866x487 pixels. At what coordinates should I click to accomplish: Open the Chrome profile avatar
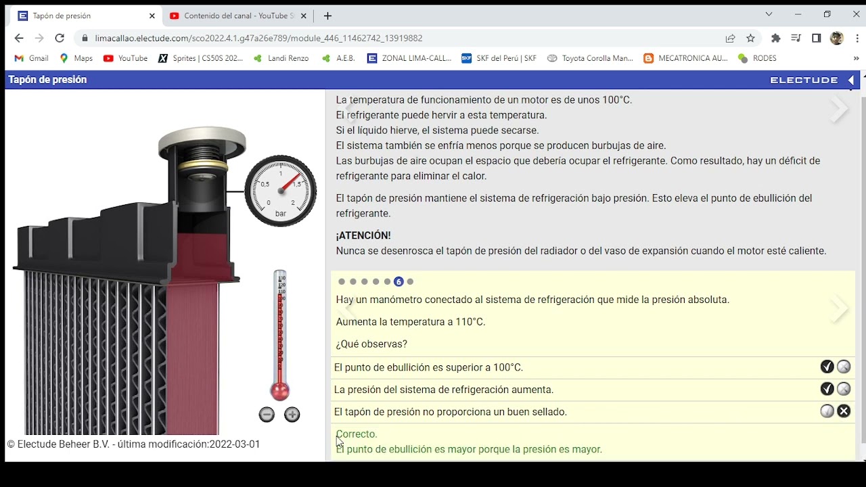[x=837, y=39]
